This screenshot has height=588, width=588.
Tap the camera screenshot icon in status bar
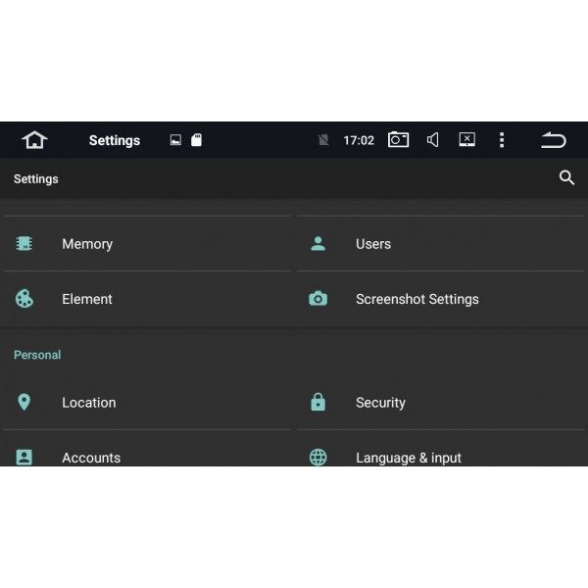click(398, 140)
